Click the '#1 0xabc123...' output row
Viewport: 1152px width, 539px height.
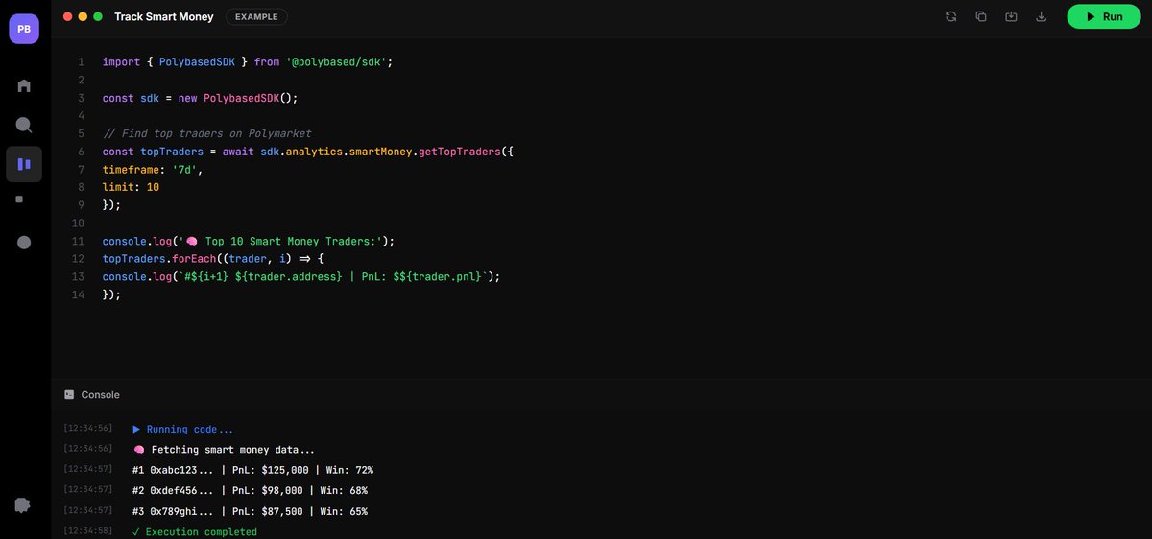tap(252, 470)
